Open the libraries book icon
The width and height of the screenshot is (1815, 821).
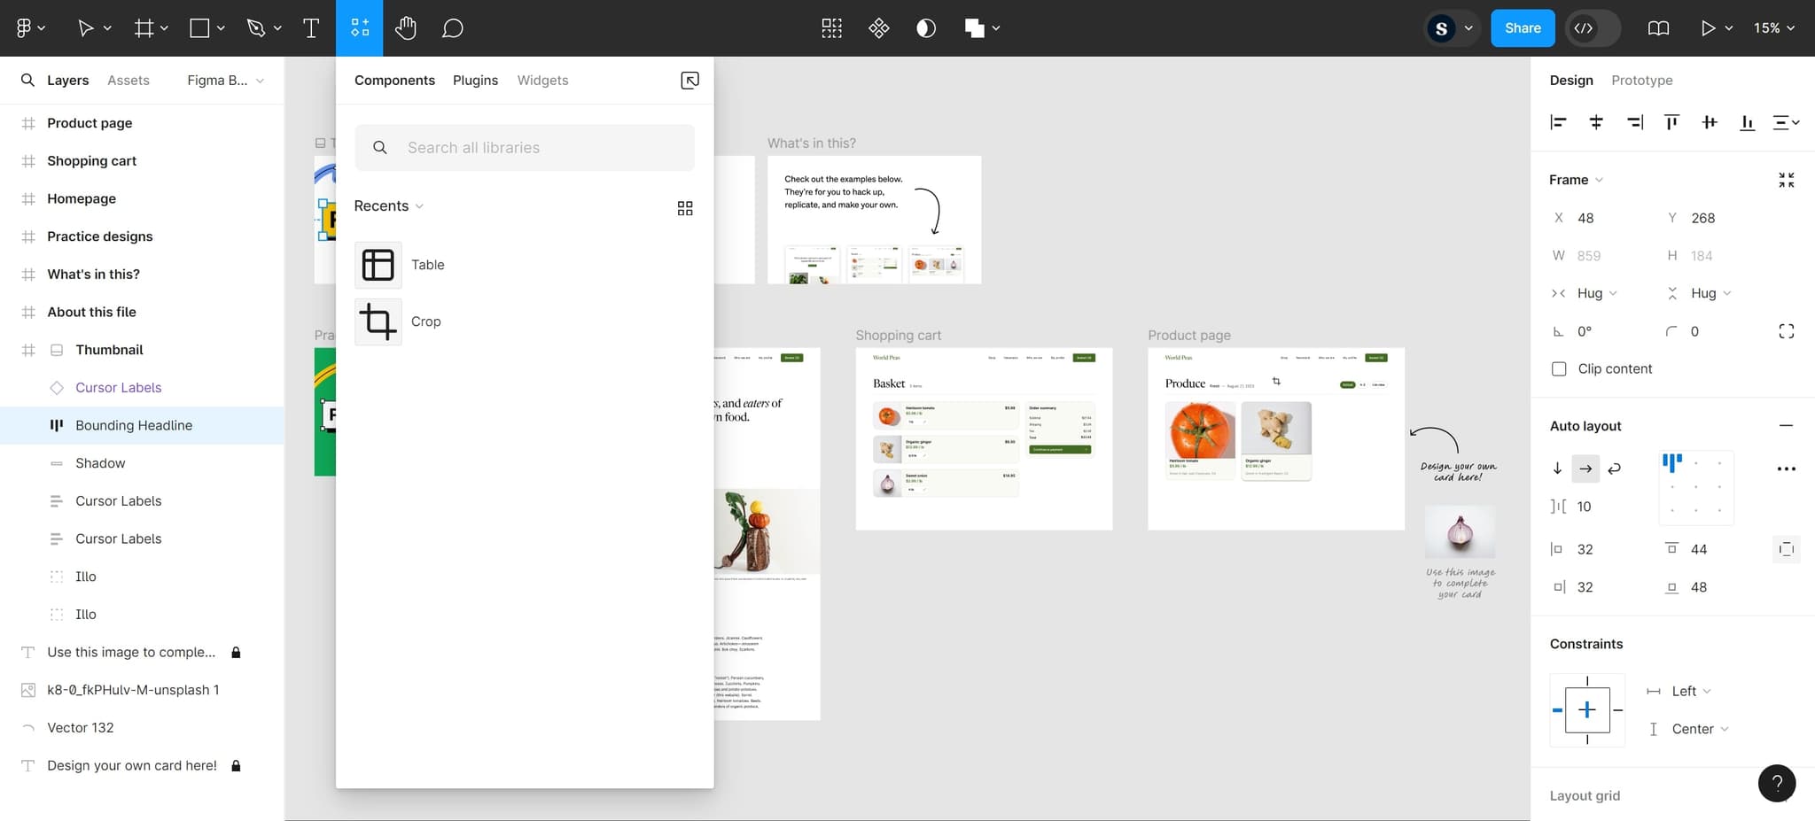point(1658,28)
